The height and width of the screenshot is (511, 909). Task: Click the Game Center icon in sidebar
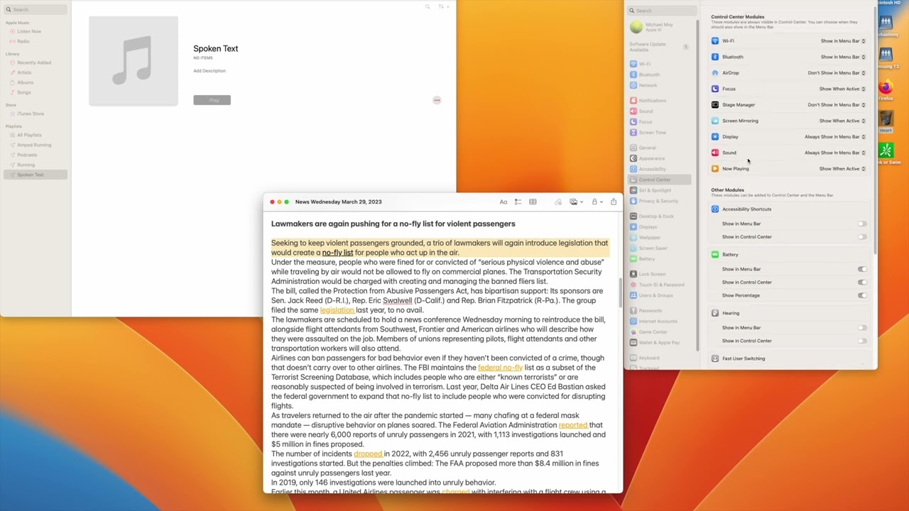(x=633, y=332)
